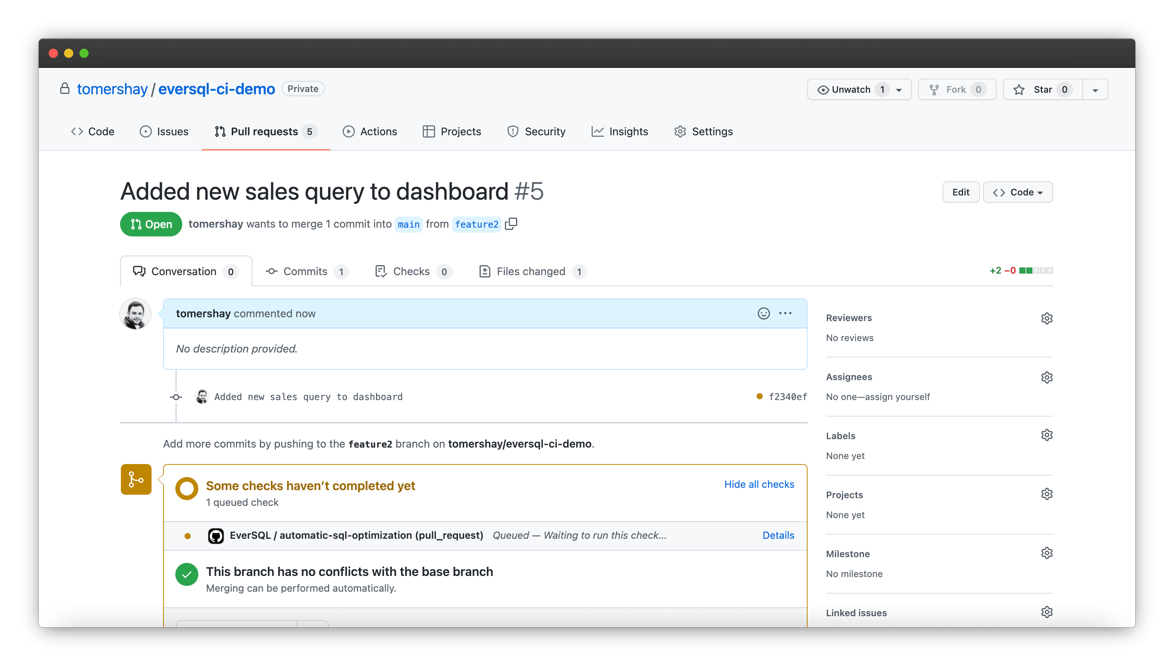The image size is (1174, 666).
Task: Open Details for the EverSQL check
Action: coord(778,535)
